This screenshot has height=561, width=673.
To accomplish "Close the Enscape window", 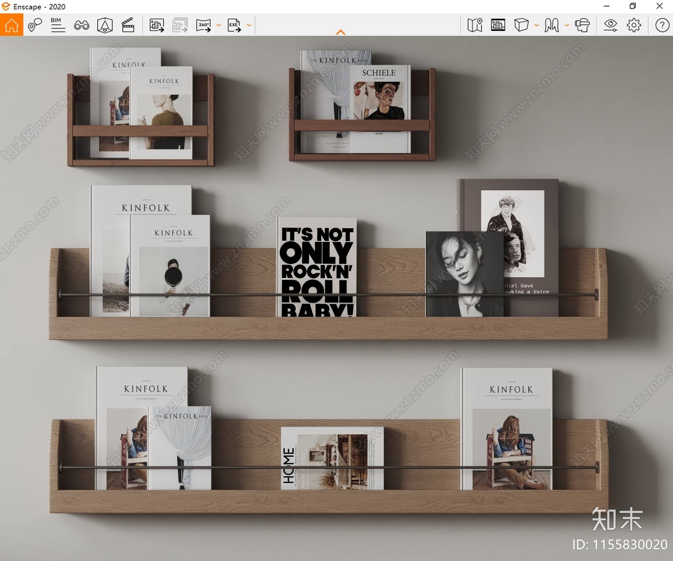I will pyautogui.click(x=660, y=6).
